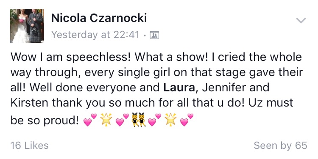This screenshot has width=318, height=159.
Task: Open the tagged Laura profile link
Action: point(179,87)
